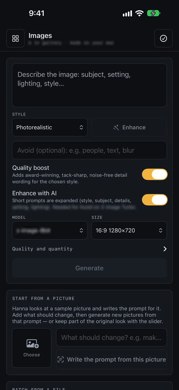Tap the scan icon beside Write the prompt
Screen dimensions: 179x390
(61, 359)
